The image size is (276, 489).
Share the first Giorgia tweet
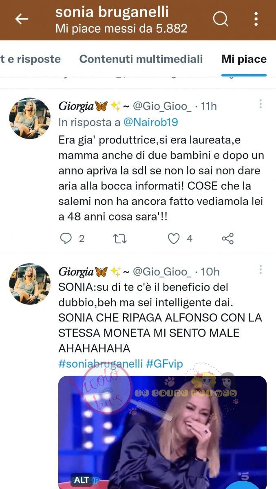click(x=227, y=239)
